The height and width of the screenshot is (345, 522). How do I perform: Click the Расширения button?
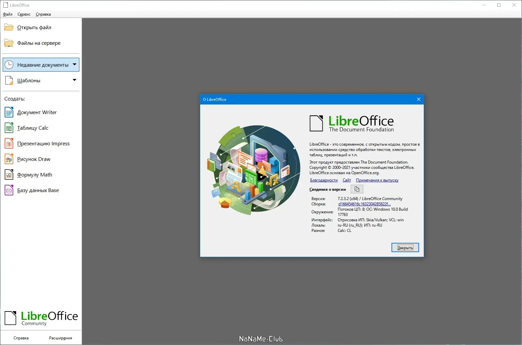tap(60, 338)
